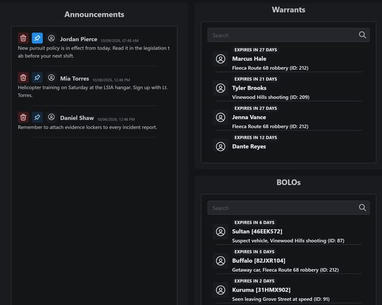
Task: Click Jenna Vance's Fleeca Route 68 robbery description
Action: click(270, 126)
